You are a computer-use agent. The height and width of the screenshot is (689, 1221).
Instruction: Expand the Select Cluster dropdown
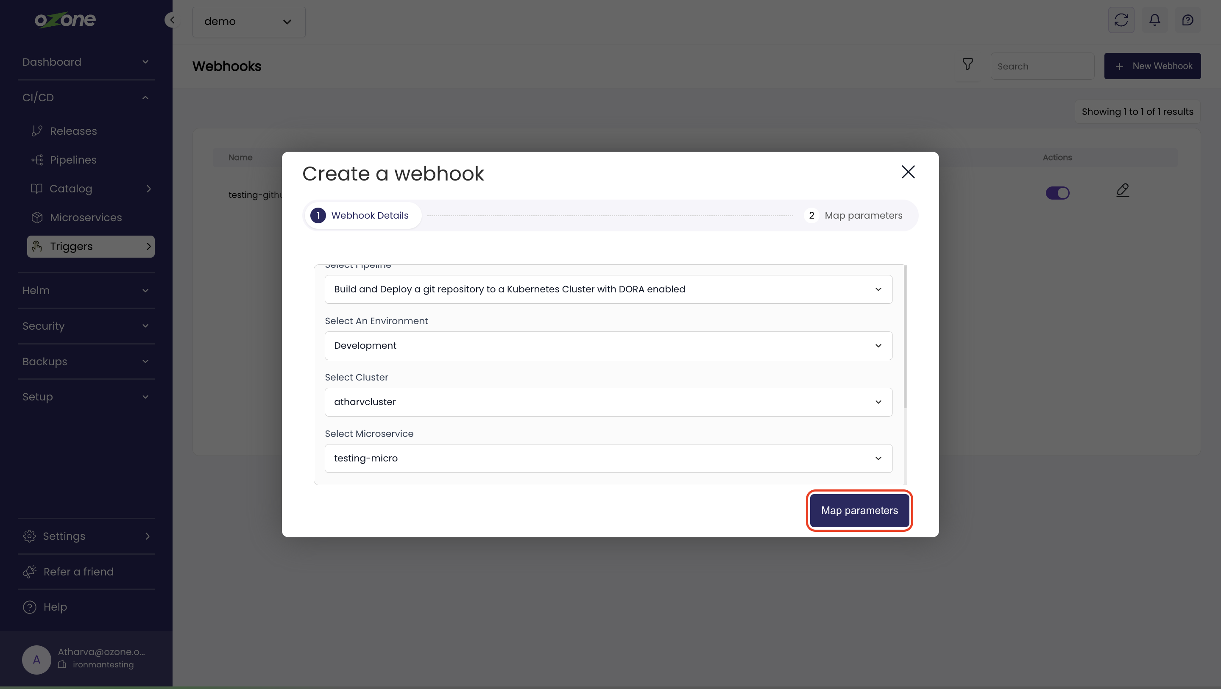(608, 402)
